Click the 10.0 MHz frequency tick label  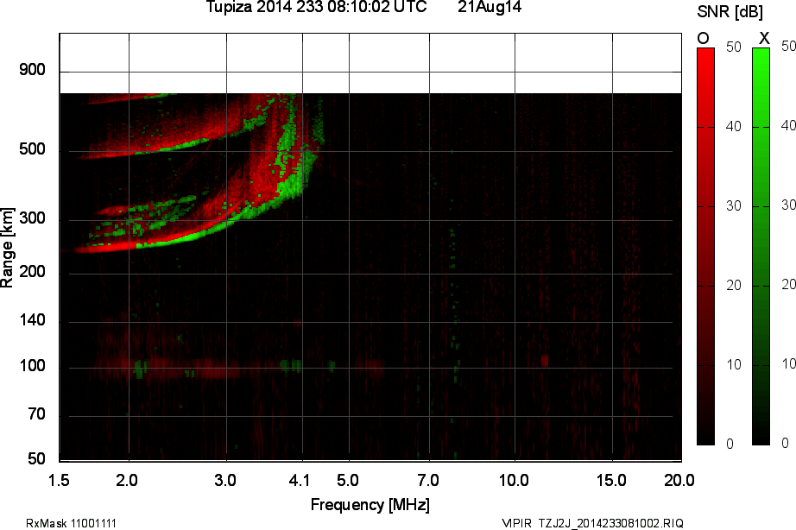(x=514, y=479)
